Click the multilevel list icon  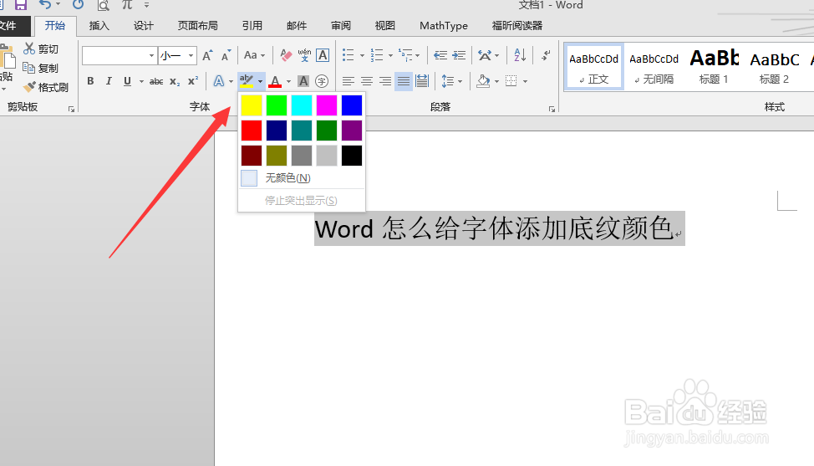point(405,54)
